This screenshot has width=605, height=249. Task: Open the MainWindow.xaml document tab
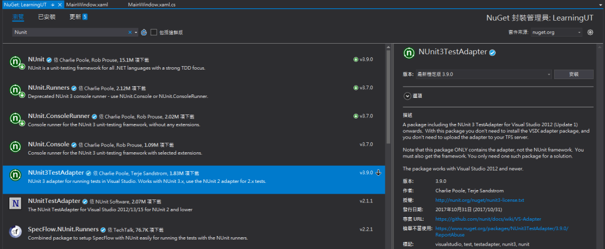[87, 5]
